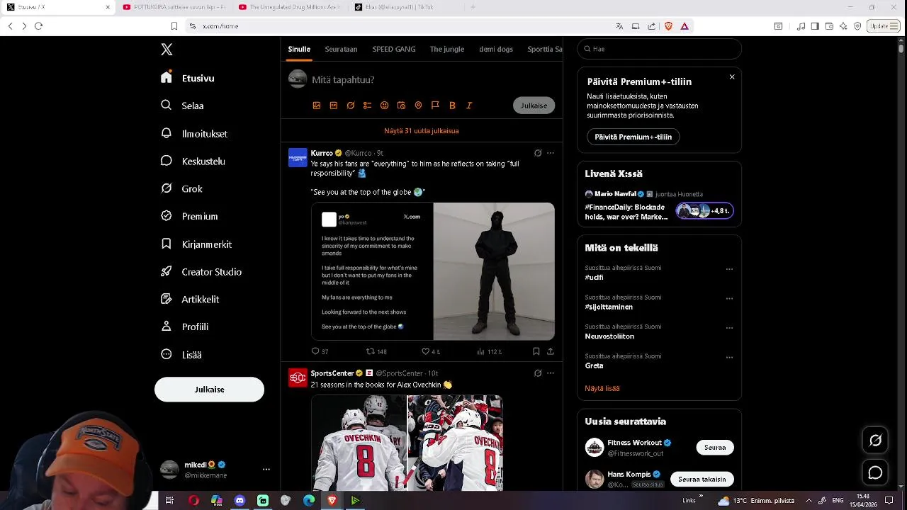Viewport: 907px width, 510px height.
Task: Add location to post
Action: 418,106
